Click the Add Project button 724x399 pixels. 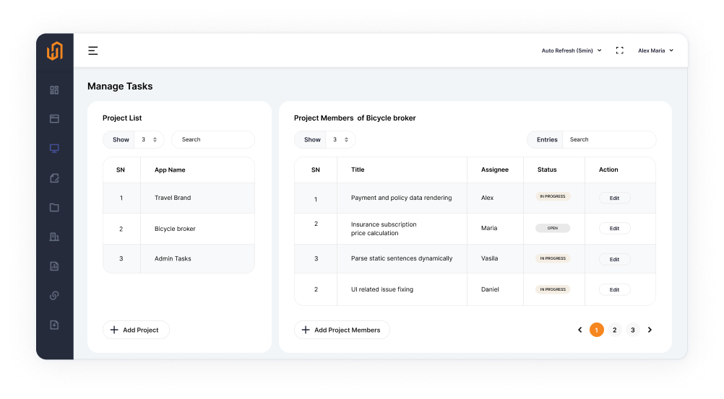point(136,330)
